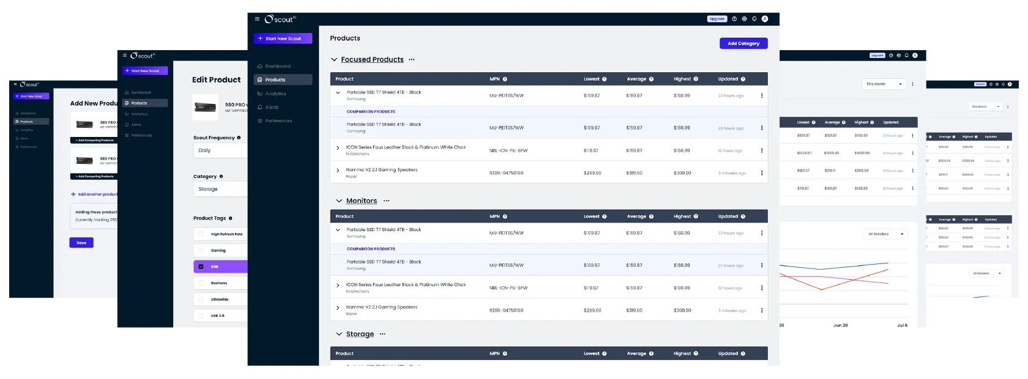Click the 980 PRO product thumbnail in Edit Product

205,107
